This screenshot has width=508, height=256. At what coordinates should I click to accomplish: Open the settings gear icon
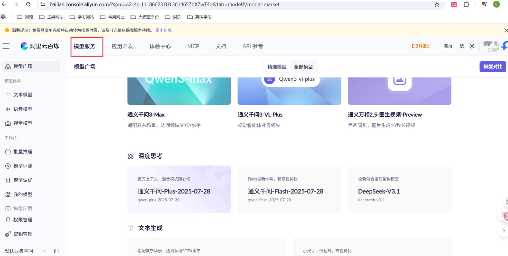(472, 46)
